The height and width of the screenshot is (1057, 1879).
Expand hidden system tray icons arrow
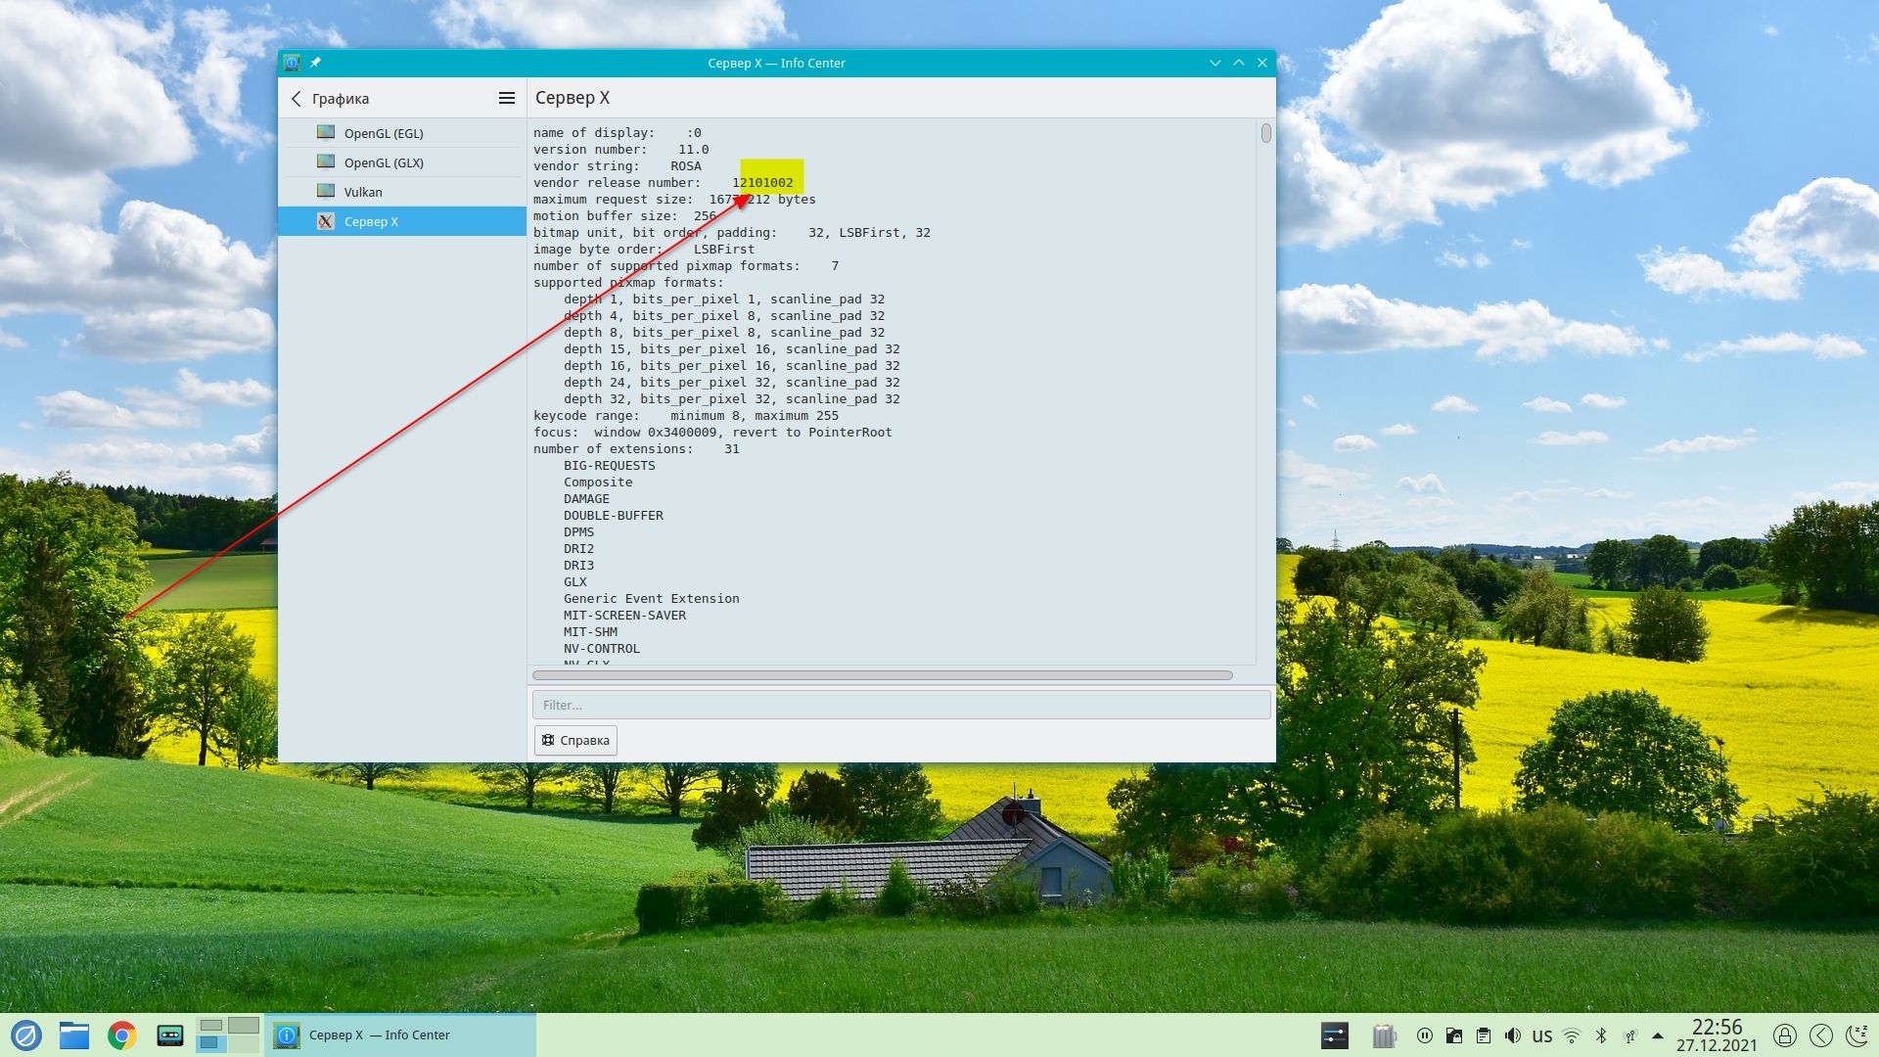click(x=1657, y=1035)
